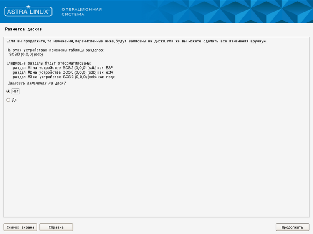313x234 pixels.
Task: Open help with the "Справка" button
Action: click(x=56, y=227)
